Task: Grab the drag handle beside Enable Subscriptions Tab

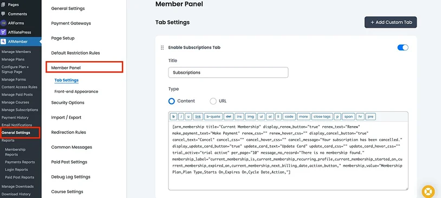Action: coord(162,48)
